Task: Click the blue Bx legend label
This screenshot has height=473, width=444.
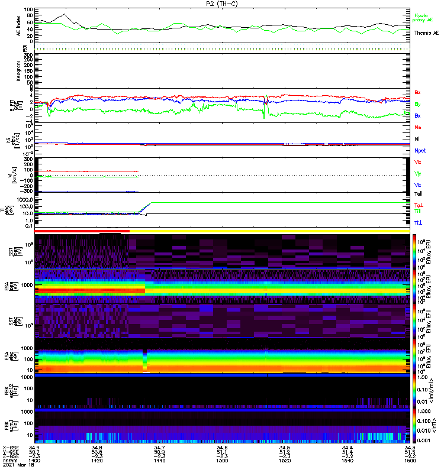Action: 417,115
